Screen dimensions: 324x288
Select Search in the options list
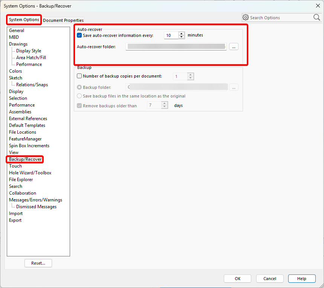tap(15, 186)
